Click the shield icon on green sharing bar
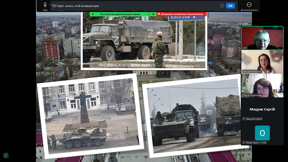The image size is (288, 162). click(153, 14)
